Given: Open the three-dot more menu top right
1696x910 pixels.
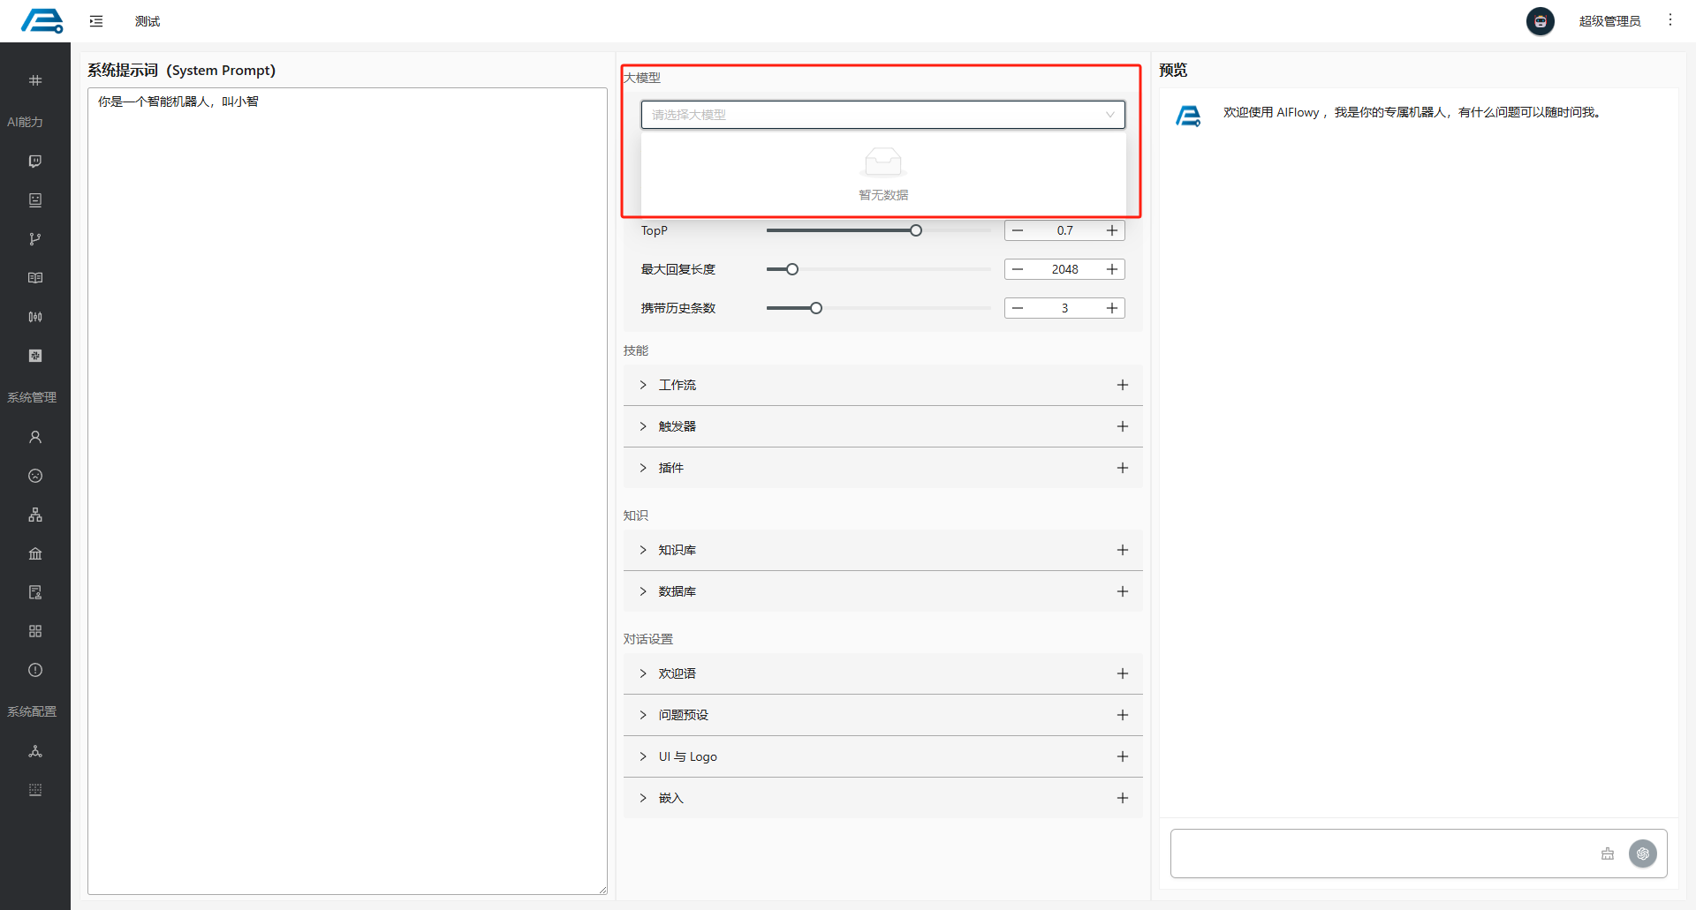Looking at the screenshot, I should pos(1669,20).
